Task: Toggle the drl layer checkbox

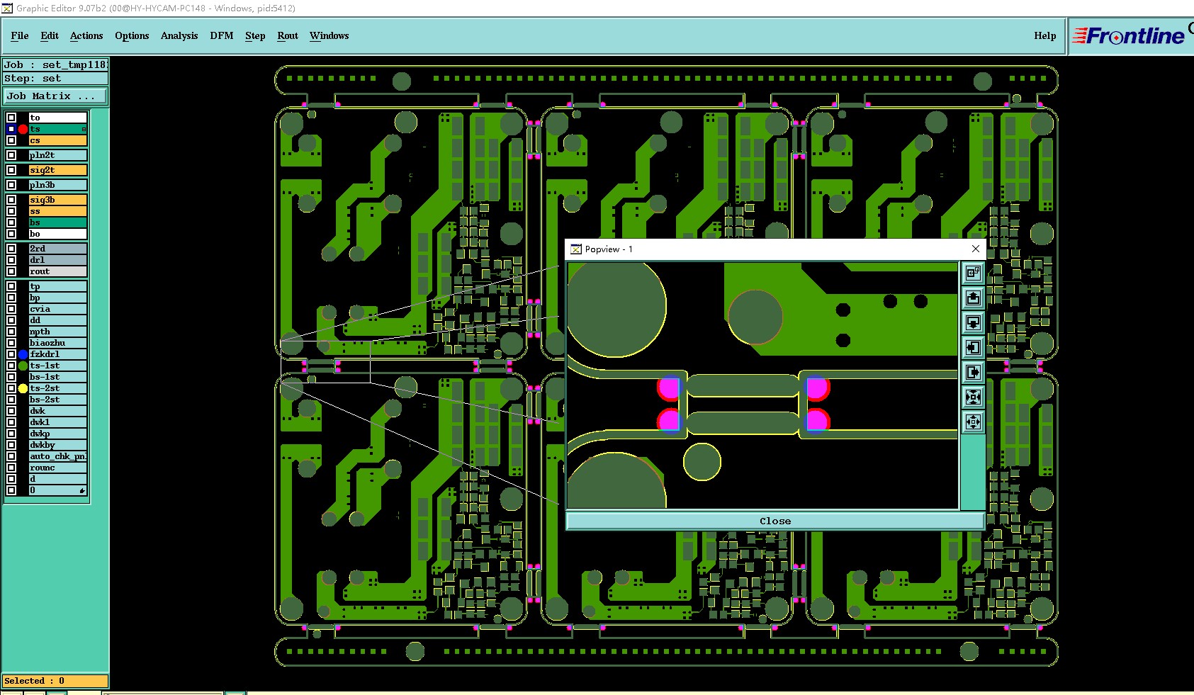Action: point(11,260)
